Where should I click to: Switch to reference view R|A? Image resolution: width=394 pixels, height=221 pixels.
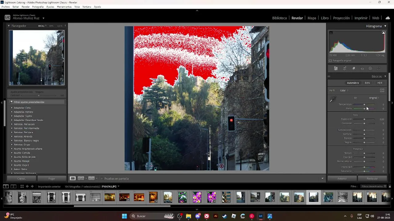[81, 178]
